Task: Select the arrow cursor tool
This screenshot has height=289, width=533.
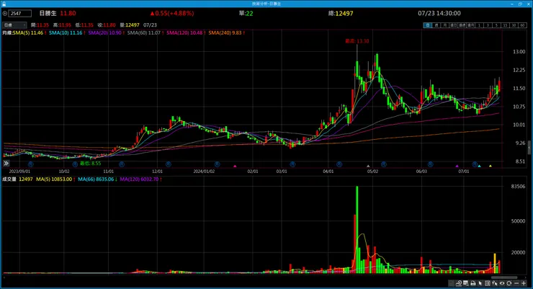Action: (480, 283)
